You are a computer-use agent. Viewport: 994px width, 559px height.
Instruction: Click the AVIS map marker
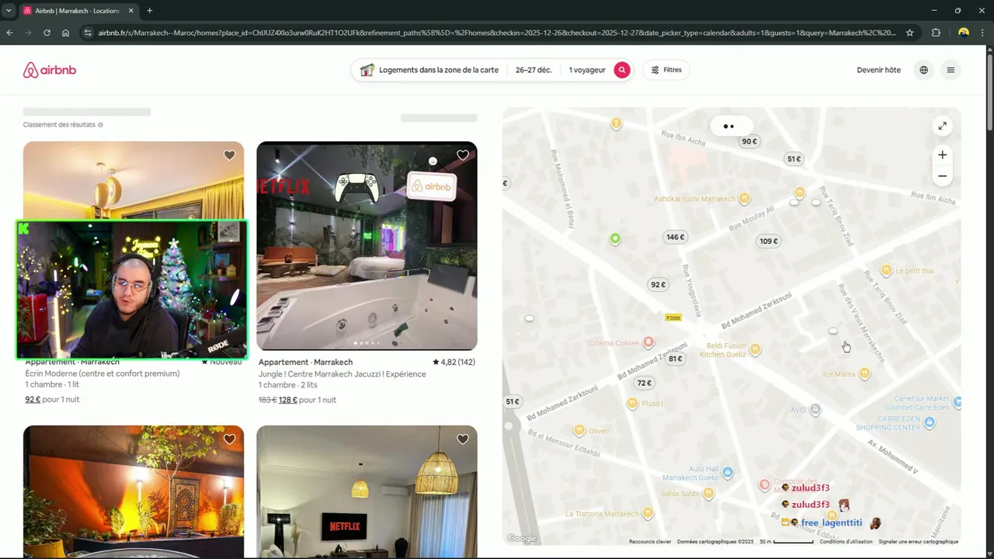(x=815, y=409)
